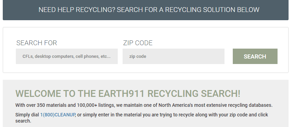The height and width of the screenshot is (127, 292).
Task: Click 'RECYCLING SEARCH!' in the welcome heading
Action: point(194,94)
